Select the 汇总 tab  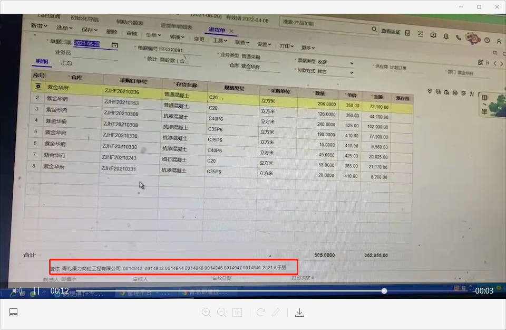point(66,63)
